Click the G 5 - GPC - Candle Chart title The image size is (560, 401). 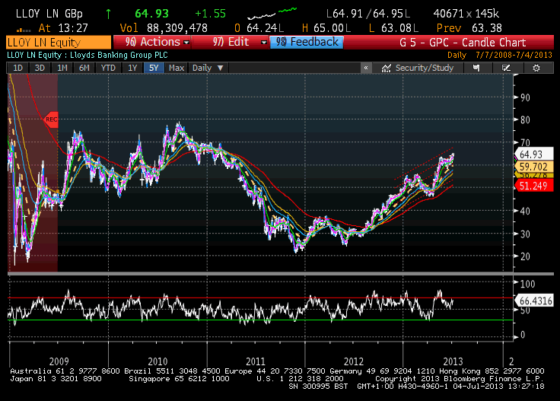(463, 43)
